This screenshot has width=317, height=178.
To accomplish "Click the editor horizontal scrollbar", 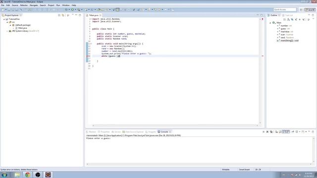I will coord(175,126).
